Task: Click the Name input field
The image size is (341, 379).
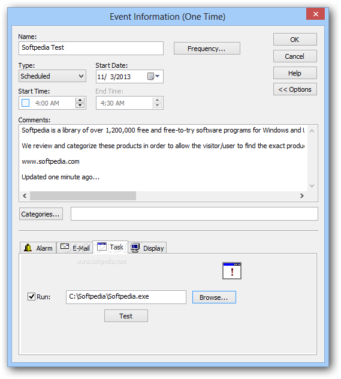Action: point(91,48)
